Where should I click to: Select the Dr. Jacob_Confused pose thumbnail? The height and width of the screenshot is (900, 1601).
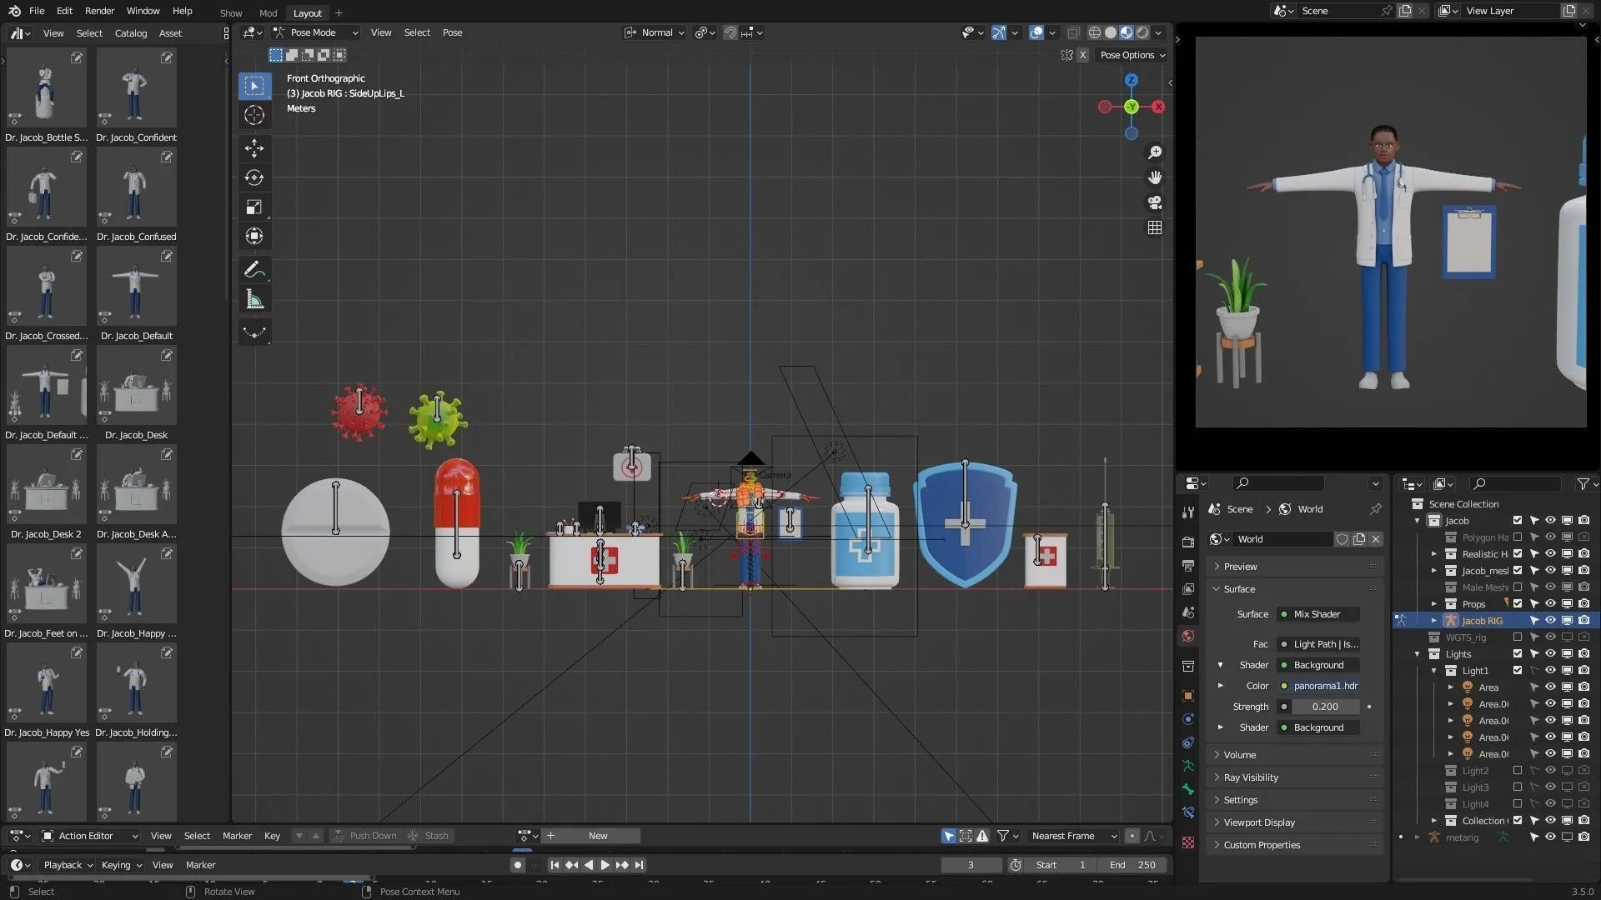[136, 189]
